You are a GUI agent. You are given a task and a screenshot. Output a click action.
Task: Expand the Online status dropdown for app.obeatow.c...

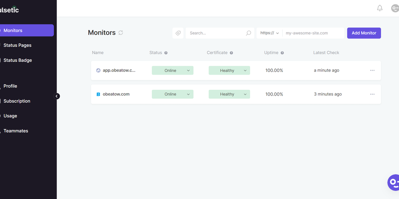coord(173,70)
